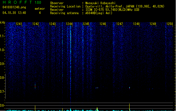
Task: Click antenna value A504HB(yagi 4el)
Action: (99, 13)
